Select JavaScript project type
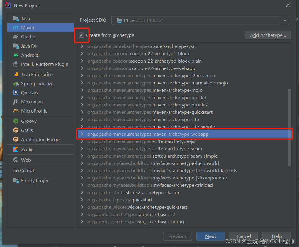299x247 pixels. click(x=24, y=170)
